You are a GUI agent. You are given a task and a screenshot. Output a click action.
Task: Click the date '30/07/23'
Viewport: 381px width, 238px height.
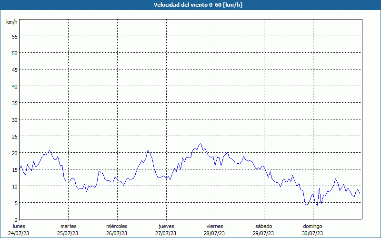click(x=312, y=233)
